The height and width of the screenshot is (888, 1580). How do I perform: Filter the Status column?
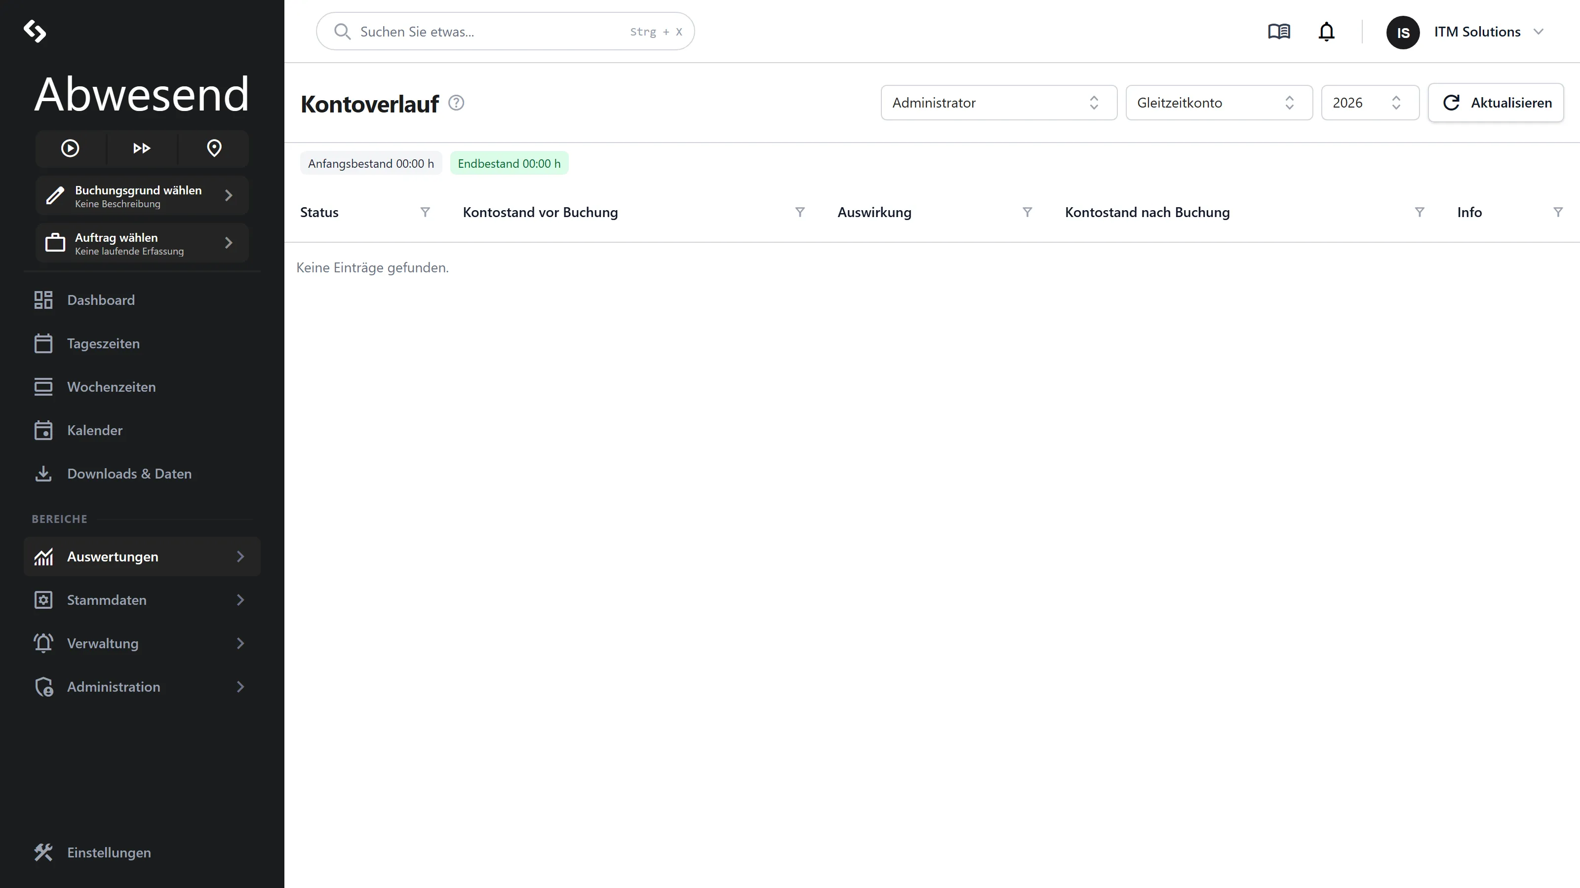425,212
